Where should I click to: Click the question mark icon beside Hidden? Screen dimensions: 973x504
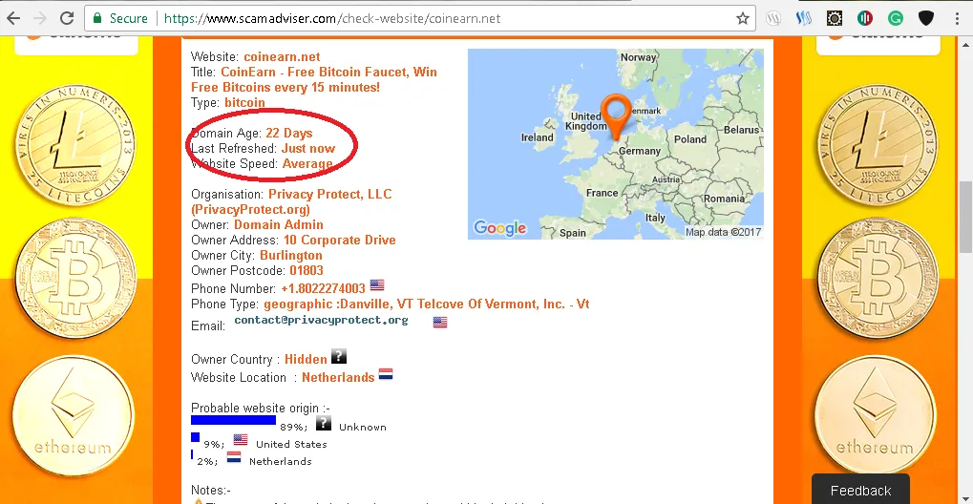(x=338, y=356)
